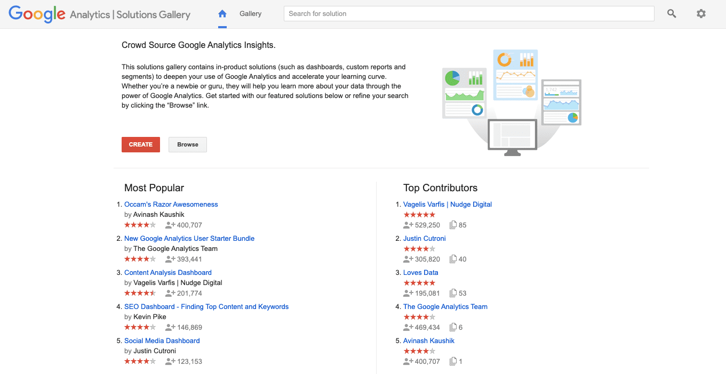Click "by Vagelis Varfis | Nudge Digital" under Content Analysis Dashboard
The image size is (726, 374).
click(173, 282)
